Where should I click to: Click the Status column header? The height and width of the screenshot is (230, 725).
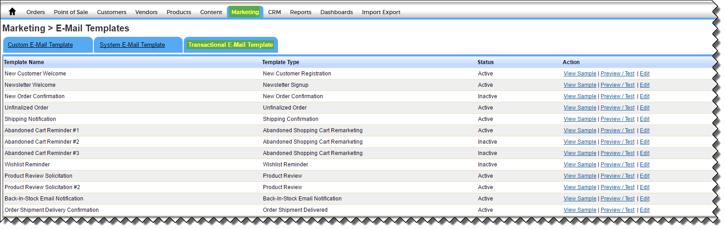click(x=486, y=62)
